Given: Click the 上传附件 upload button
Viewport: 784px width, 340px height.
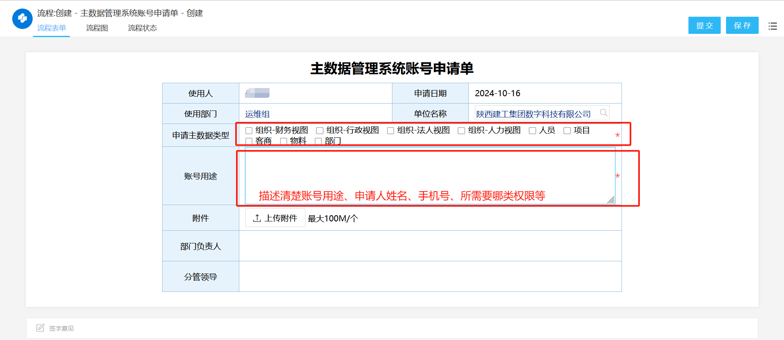Looking at the screenshot, I should [x=275, y=218].
